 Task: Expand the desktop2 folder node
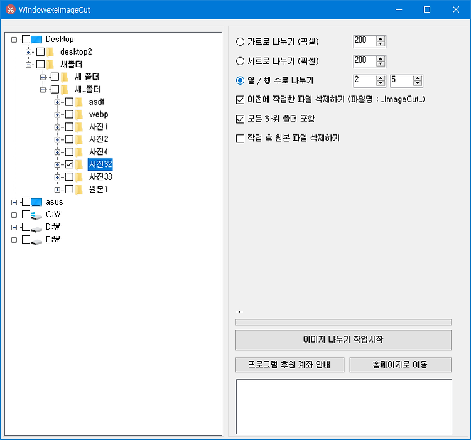[28, 52]
